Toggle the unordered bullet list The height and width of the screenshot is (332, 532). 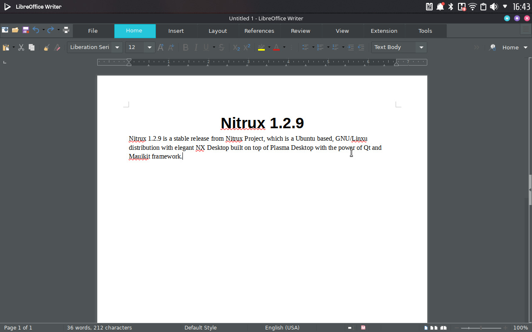[306, 47]
